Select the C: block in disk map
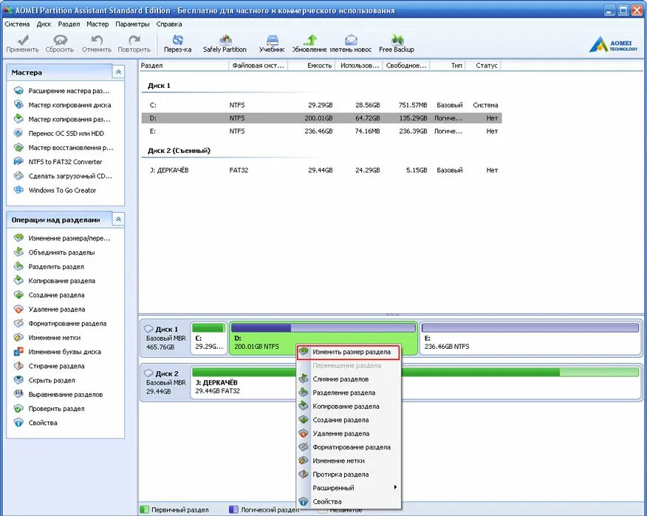Image resolution: width=647 pixels, height=516 pixels. click(x=209, y=339)
